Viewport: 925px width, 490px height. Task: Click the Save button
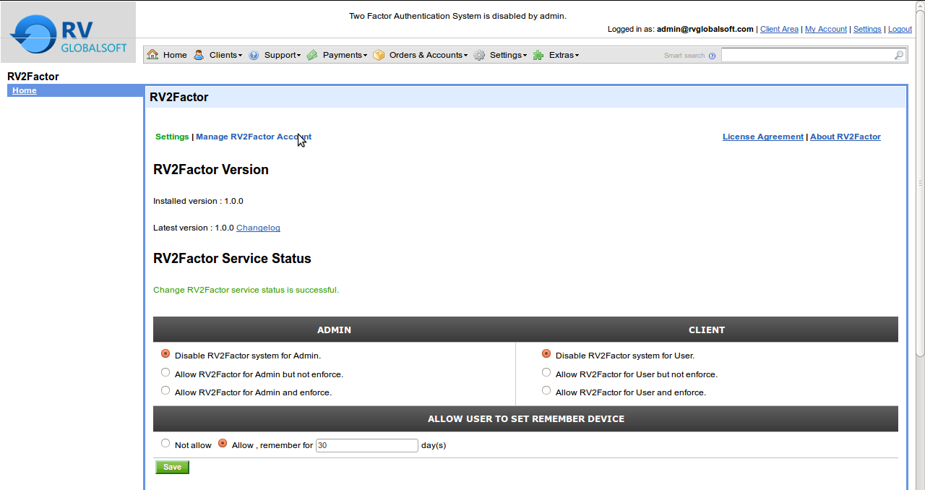tap(172, 467)
